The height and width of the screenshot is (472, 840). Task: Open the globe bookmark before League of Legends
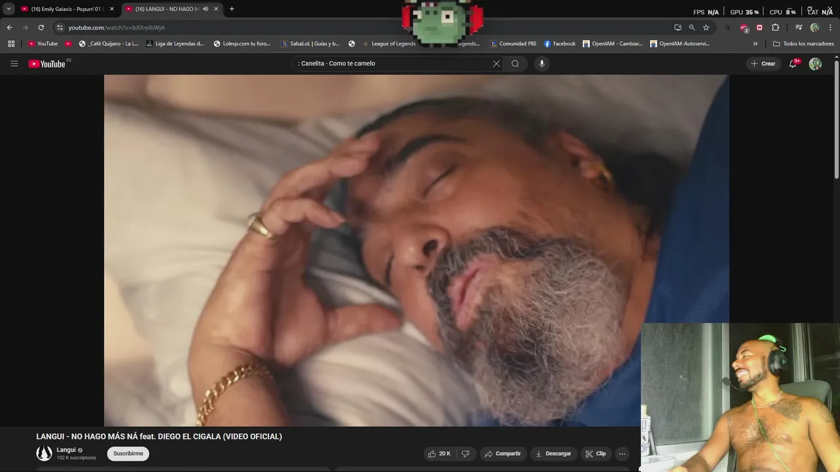pyautogui.click(x=352, y=44)
